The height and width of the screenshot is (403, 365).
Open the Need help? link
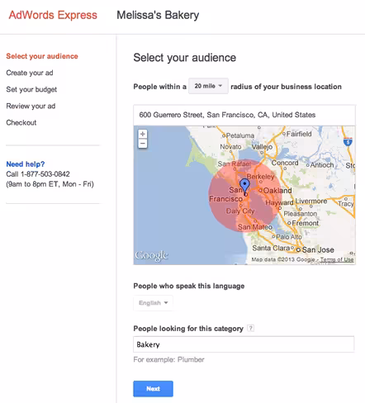[x=26, y=164]
